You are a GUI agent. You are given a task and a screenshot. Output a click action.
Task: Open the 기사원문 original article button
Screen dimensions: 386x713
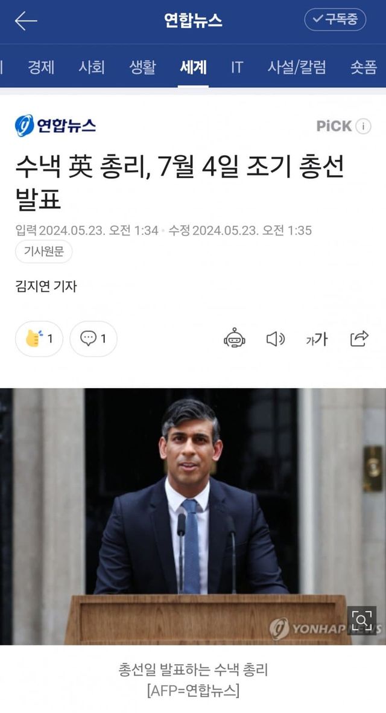(43, 252)
